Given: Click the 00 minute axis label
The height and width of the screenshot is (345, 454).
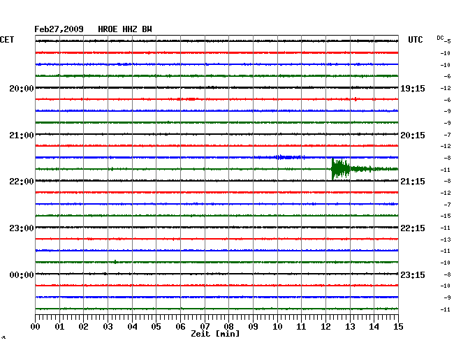Looking at the screenshot, I should (x=36, y=327).
